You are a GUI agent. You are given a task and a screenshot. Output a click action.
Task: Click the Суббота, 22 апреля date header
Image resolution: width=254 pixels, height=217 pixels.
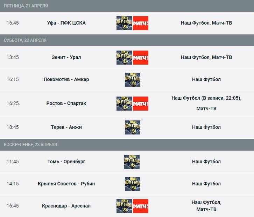point(25,40)
